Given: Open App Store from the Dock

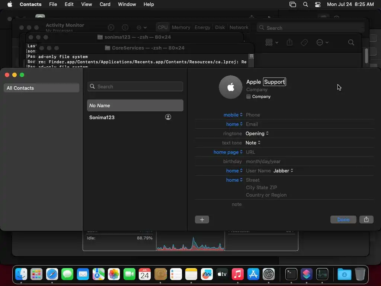Looking at the screenshot, I should (253, 274).
